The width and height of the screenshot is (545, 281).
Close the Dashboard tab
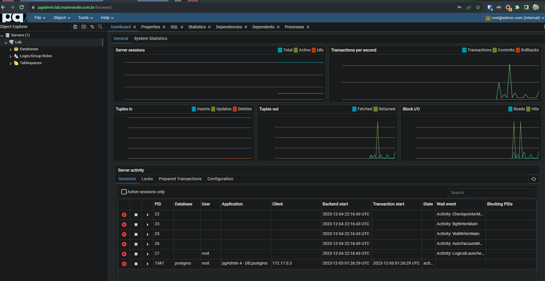135,27
